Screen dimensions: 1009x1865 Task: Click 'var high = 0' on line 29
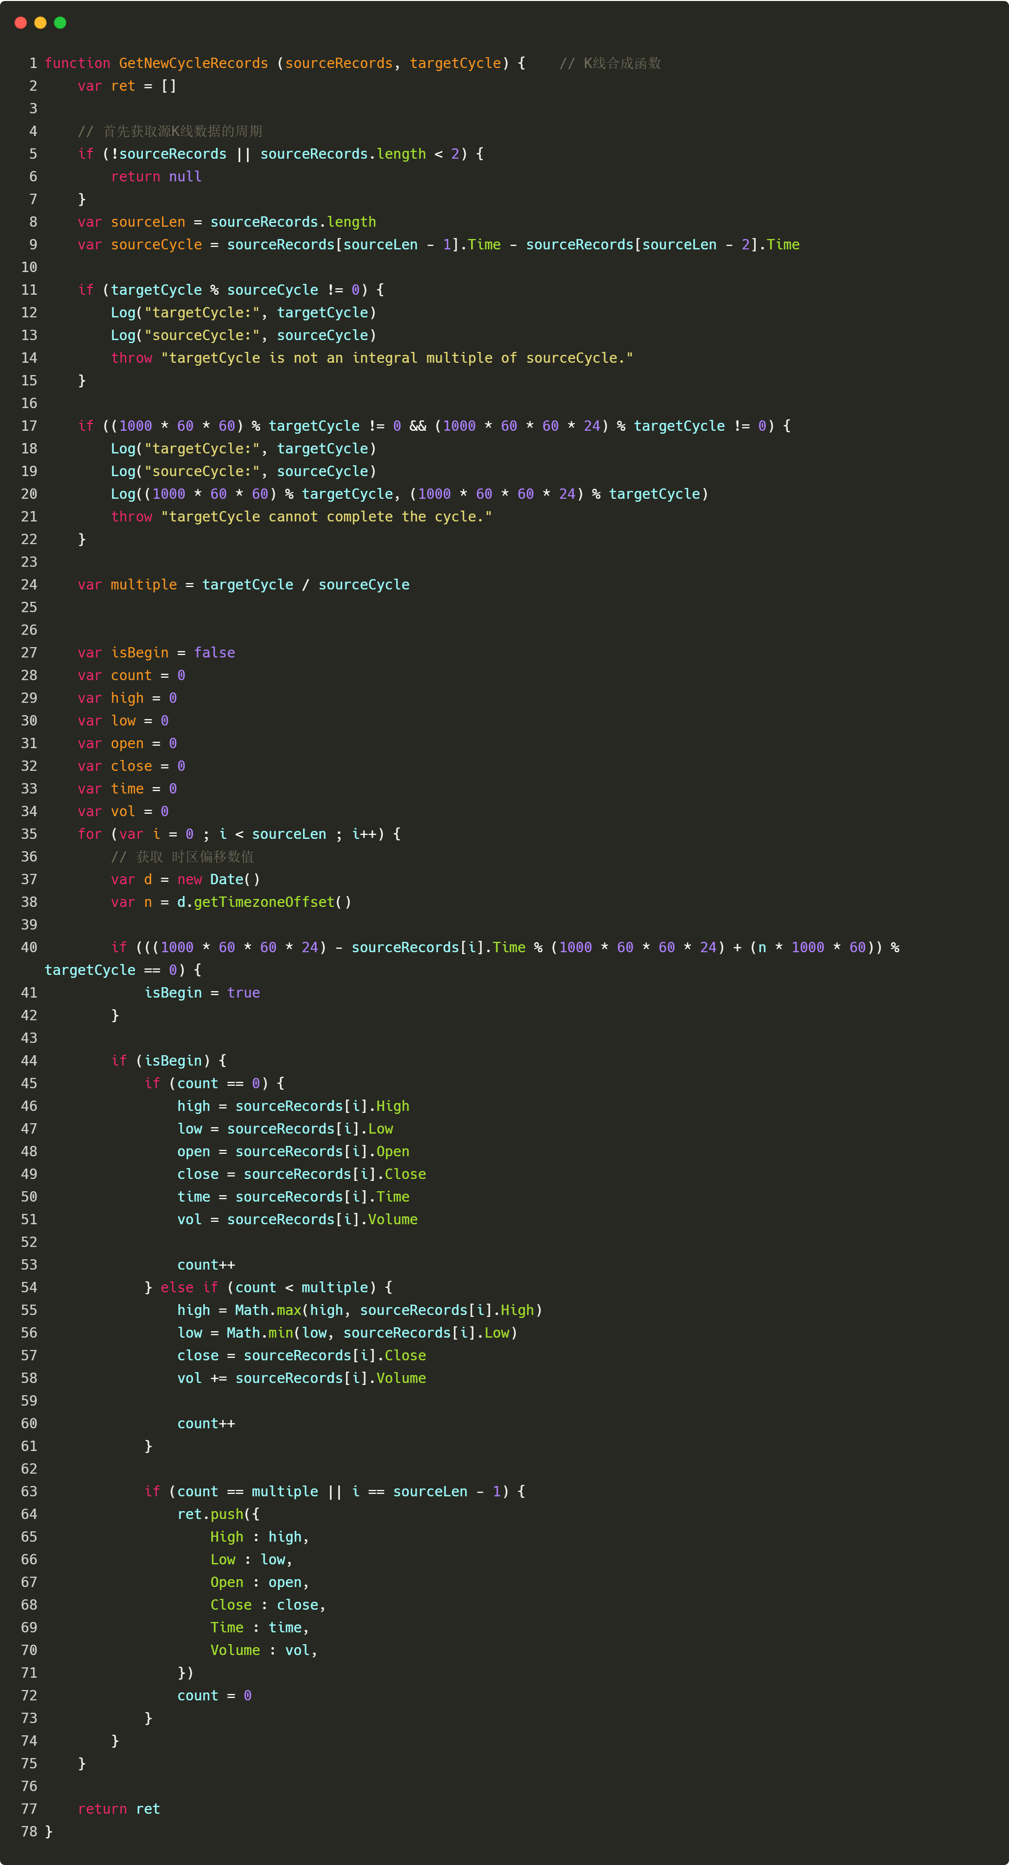pyautogui.click(x=128, y=698)
